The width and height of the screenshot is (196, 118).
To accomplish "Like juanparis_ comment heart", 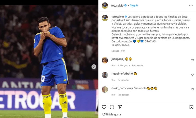I will [192, 60].
